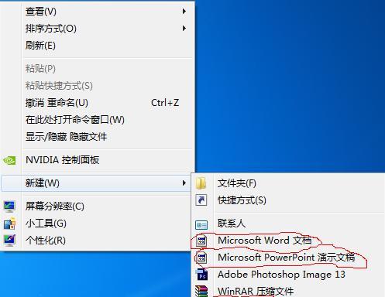Viewport: 385px width, 297px height.
Task: Click the disabled 粘贴(P) entry
Action: pyautogui.click(x=97, y=69)
